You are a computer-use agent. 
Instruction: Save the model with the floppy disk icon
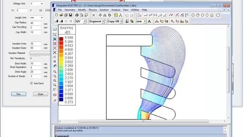pyautogui.click(x=71, y=15)
